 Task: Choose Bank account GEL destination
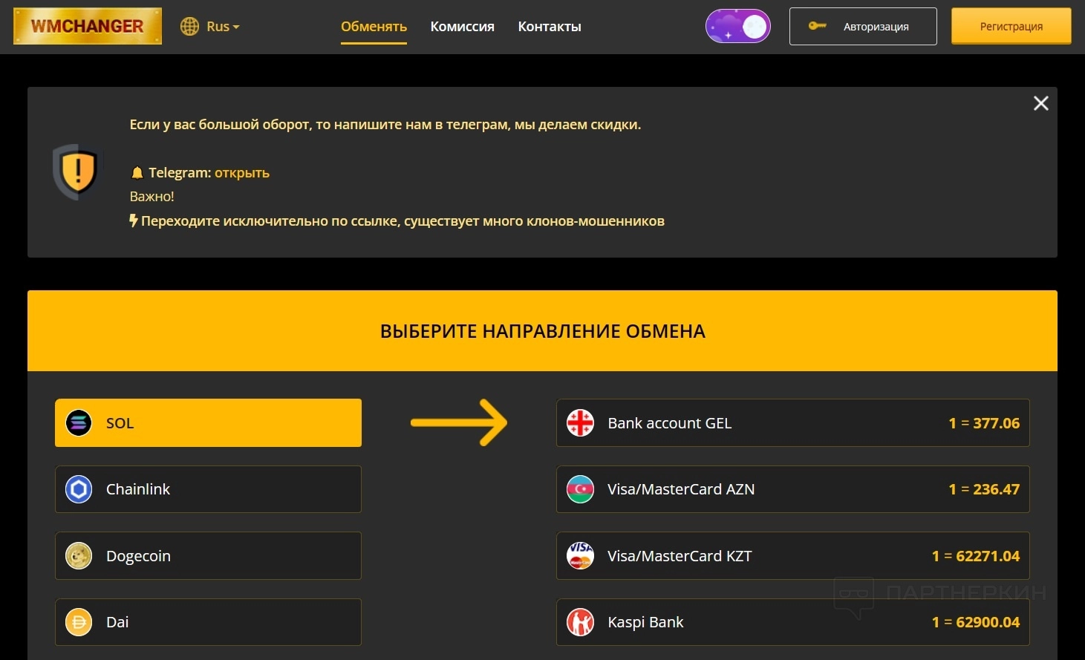pyautogui.click(x=793, y=422)
